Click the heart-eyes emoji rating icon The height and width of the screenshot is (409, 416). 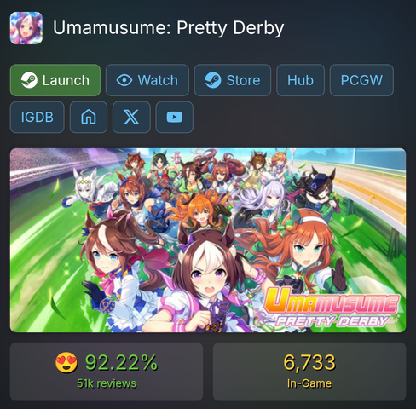(66, 362)
